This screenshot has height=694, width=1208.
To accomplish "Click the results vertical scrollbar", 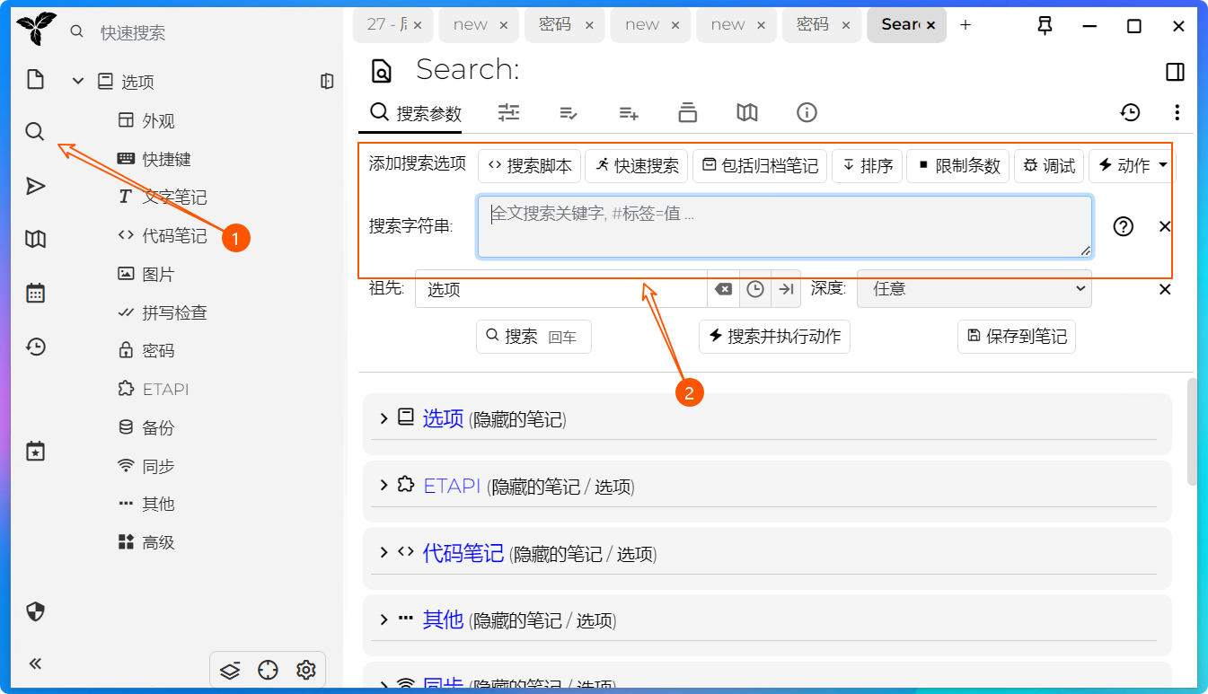I will pyautogui.click(x=1193, y=432).
